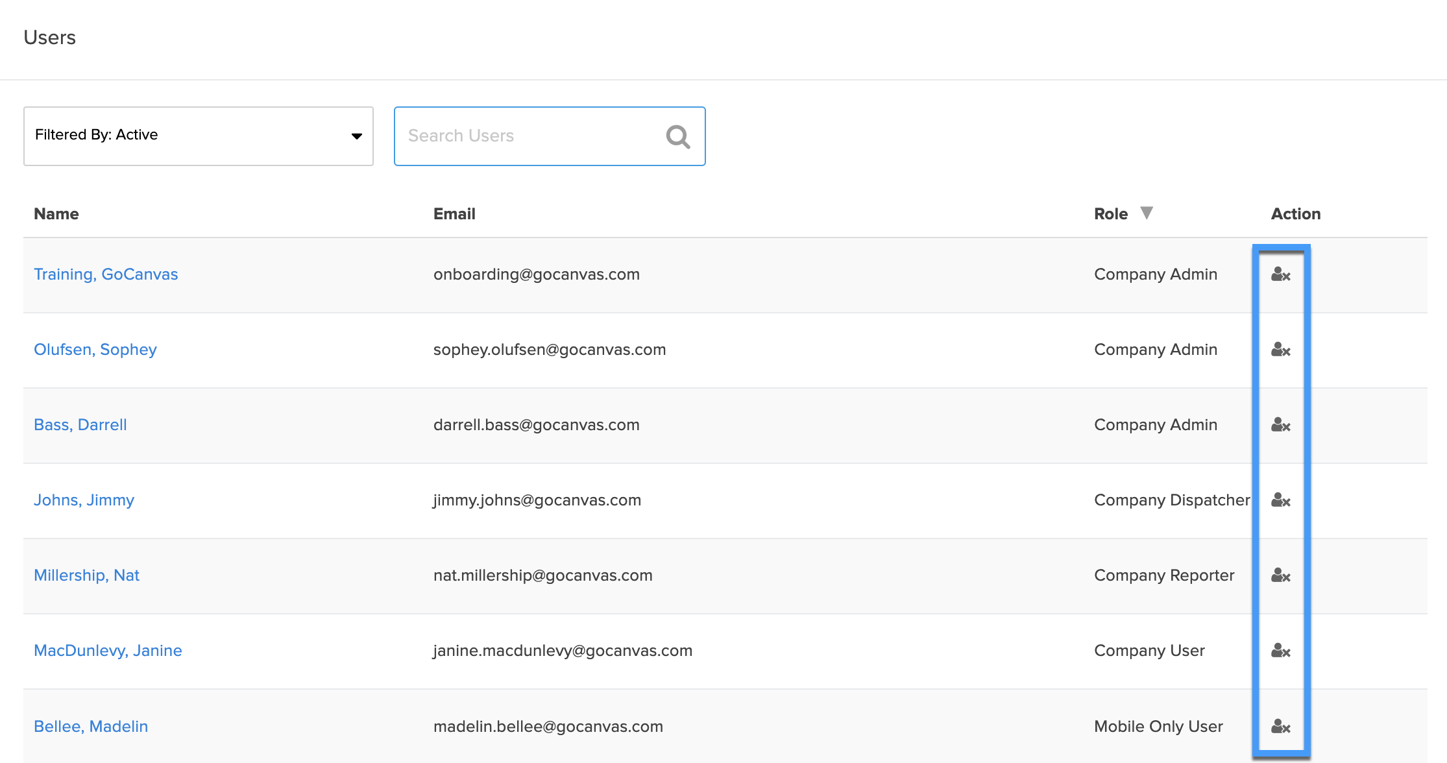Click Company Admin role for Bass, Darrell

1156,425
